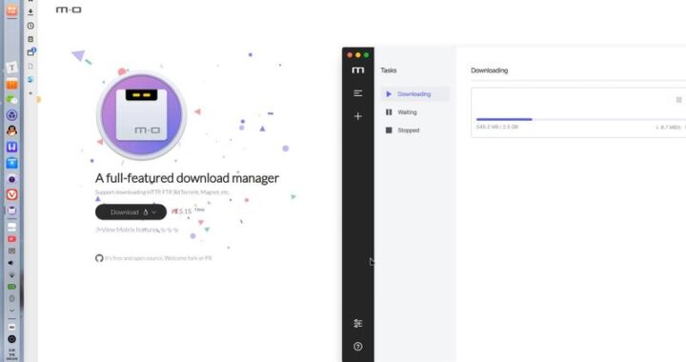Click the m-o site logo at top
686x362 pixels.
click(69, 10)
